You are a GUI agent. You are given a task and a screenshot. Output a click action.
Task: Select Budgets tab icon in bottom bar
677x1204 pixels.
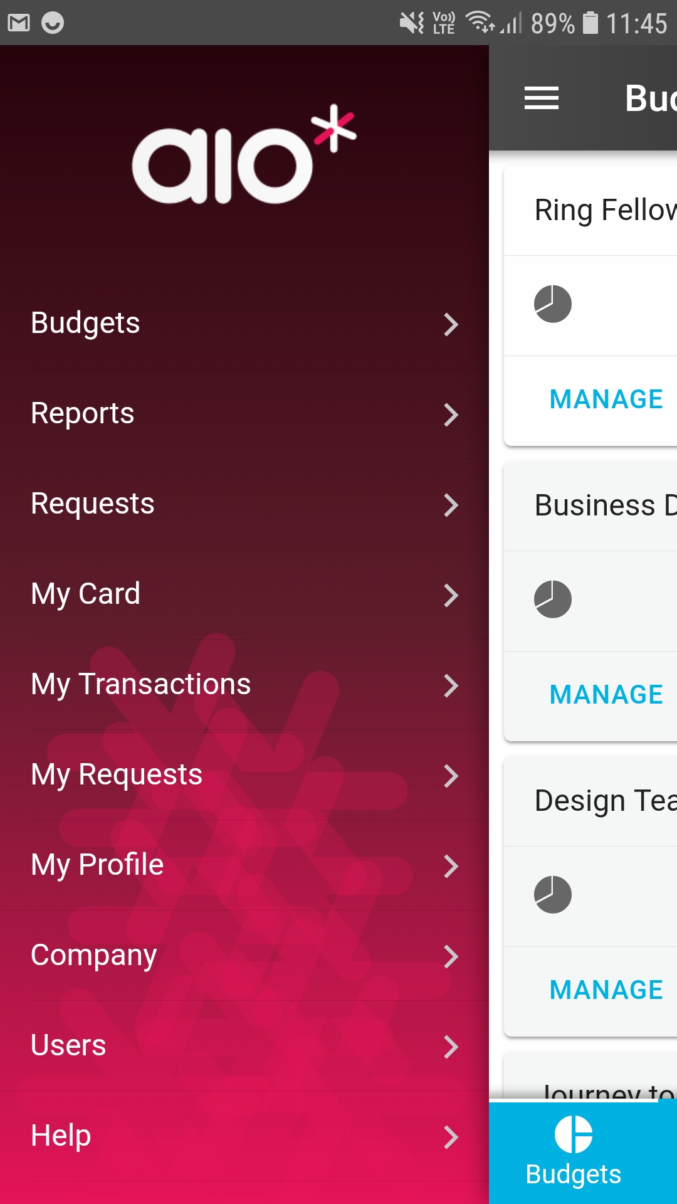tap(573, 1134)
